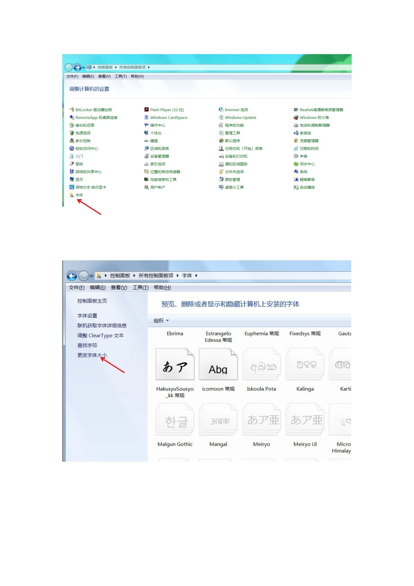This screenshot has width=414, height=586.
Task: Open the 同步中心 sync icon
Action: click(x=296, y=164)
